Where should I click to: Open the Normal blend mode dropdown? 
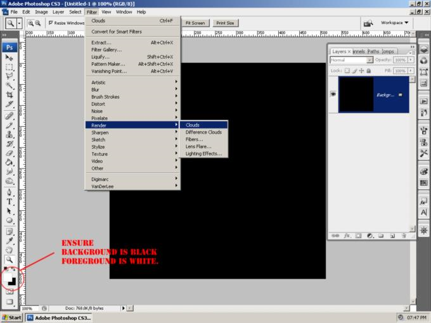(x=351, y=60)
